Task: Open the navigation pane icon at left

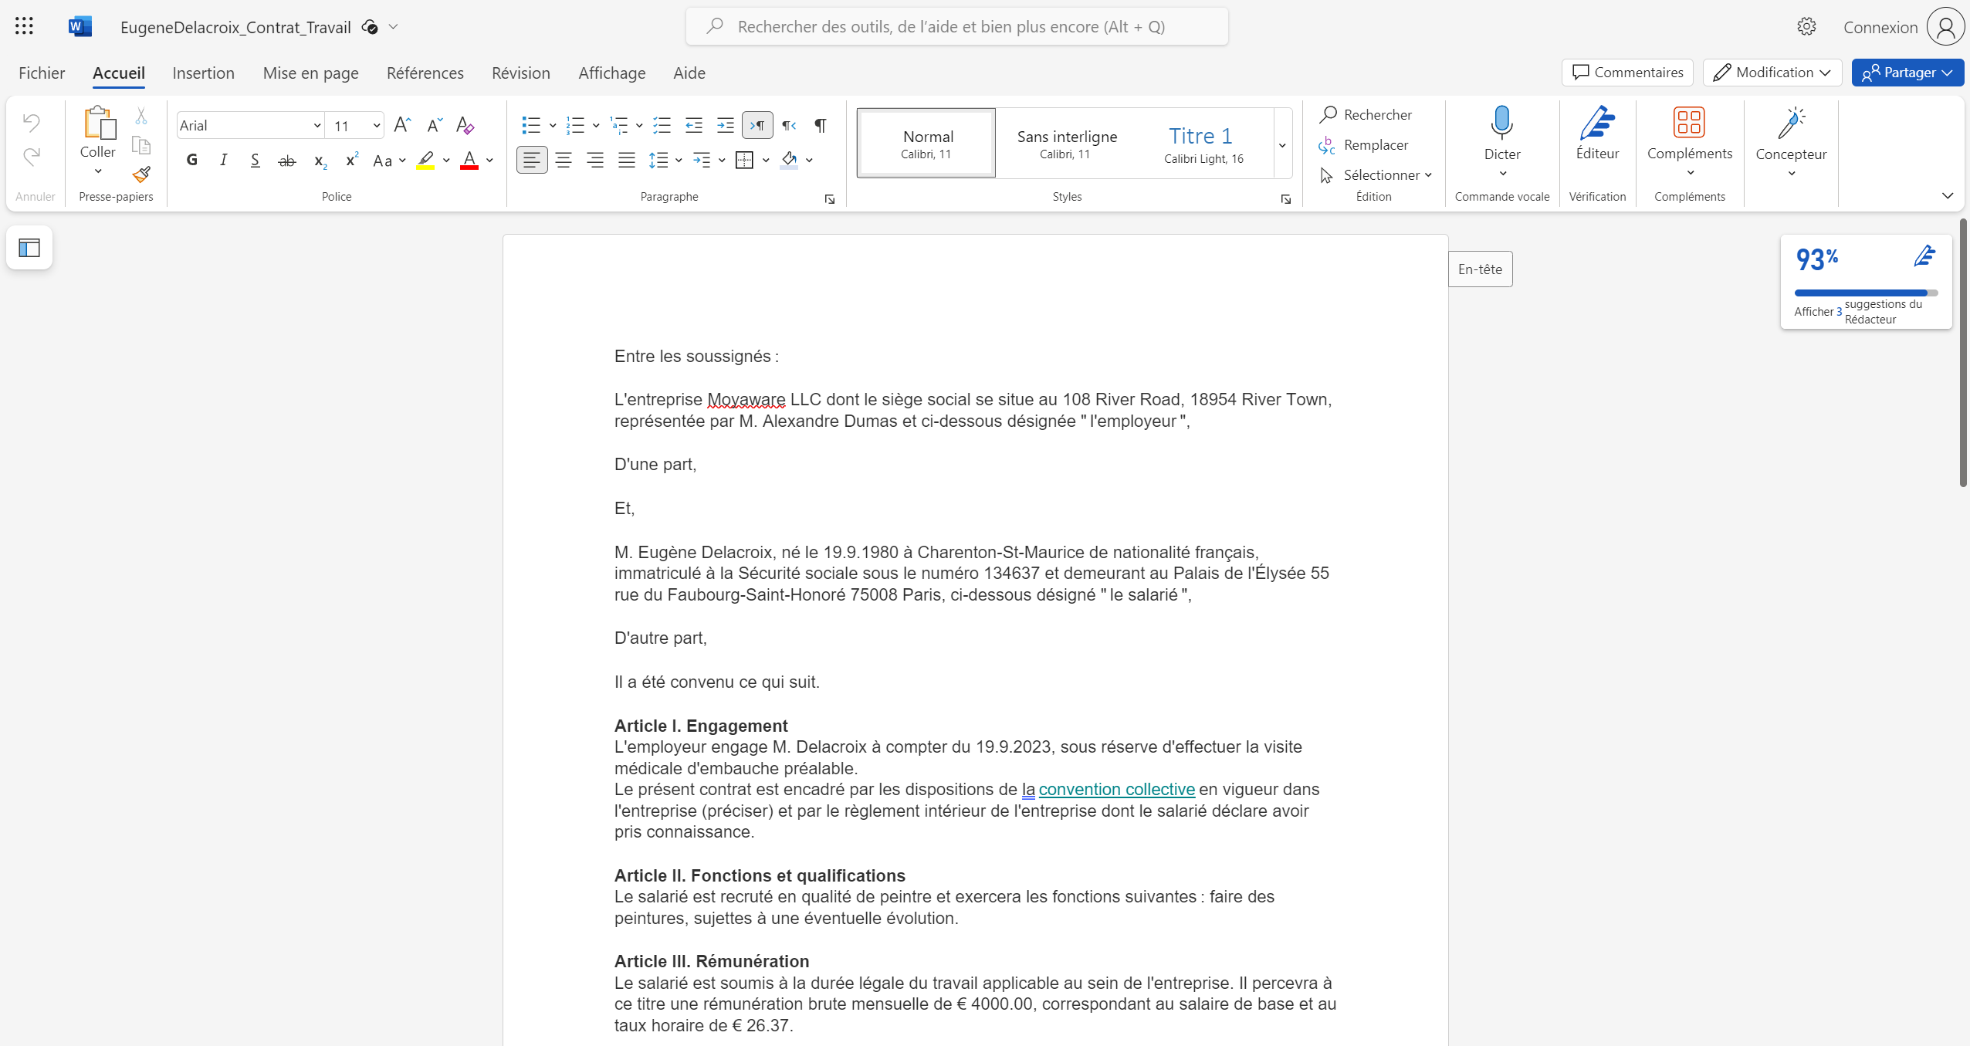Action: click(x=29, y=248)
